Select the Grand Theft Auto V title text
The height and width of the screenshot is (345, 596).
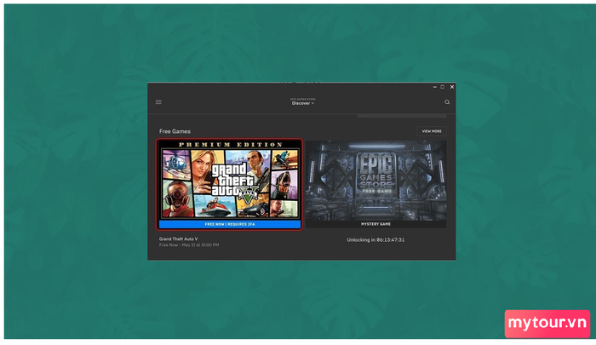coord(178,239)
